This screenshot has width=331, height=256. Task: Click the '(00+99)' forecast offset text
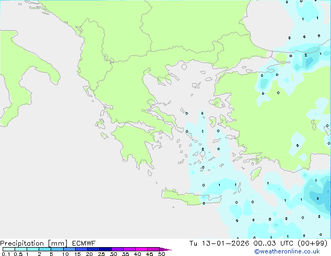[312, 243]
